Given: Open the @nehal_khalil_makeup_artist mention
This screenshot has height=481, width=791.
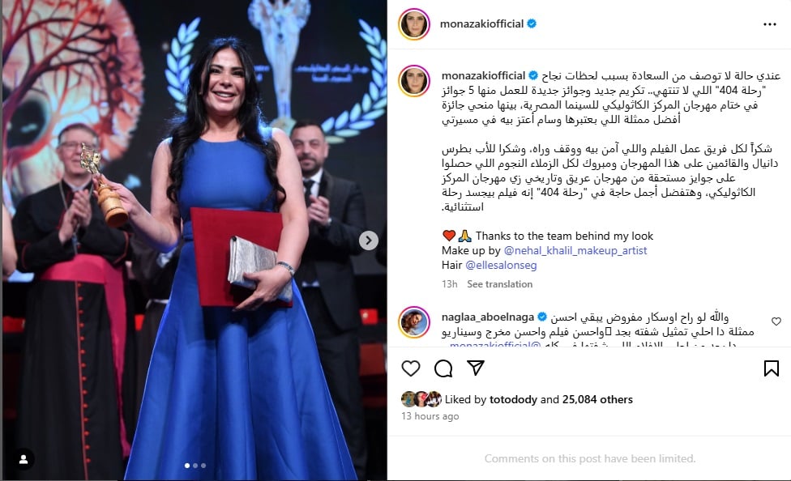Looking at the screenshot, I should click(575, 250).
